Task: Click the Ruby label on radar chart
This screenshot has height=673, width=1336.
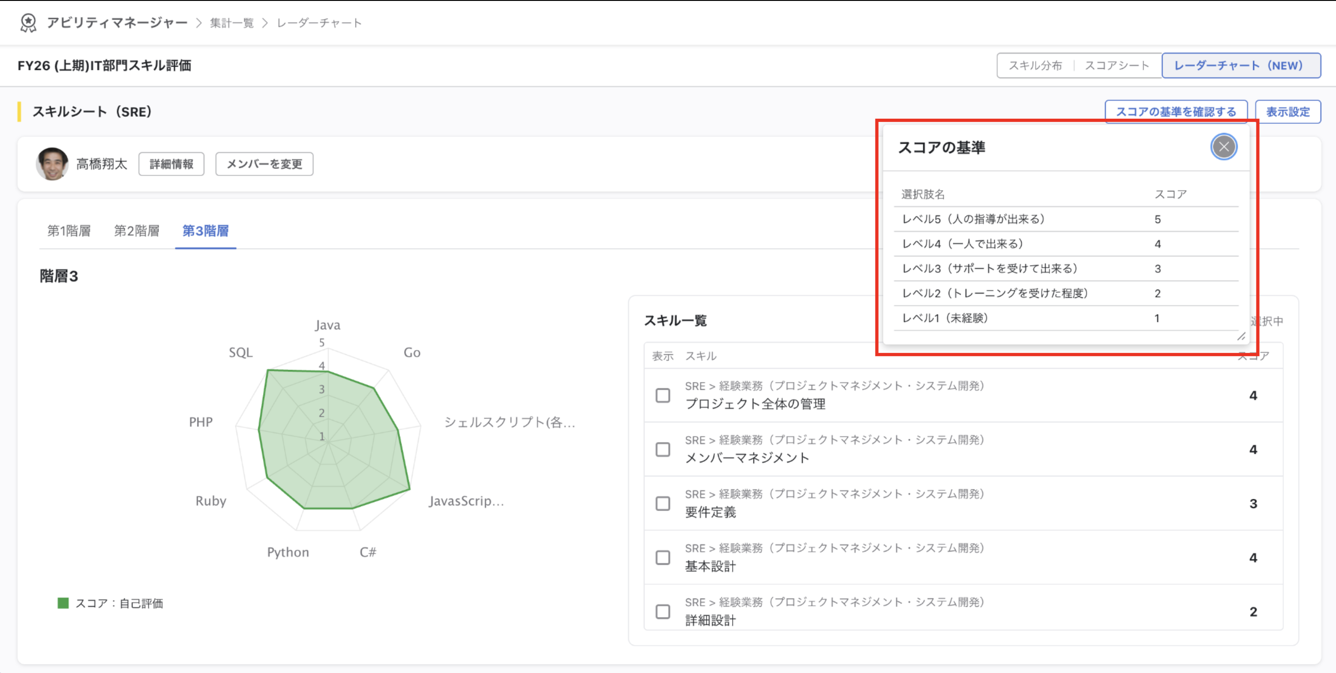Action: click(x=211, y=501)
